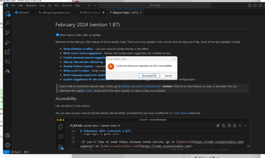The height and width of the screenshot is (158, 265).
Task: Click the command center Search box
Action: [155, 5]
